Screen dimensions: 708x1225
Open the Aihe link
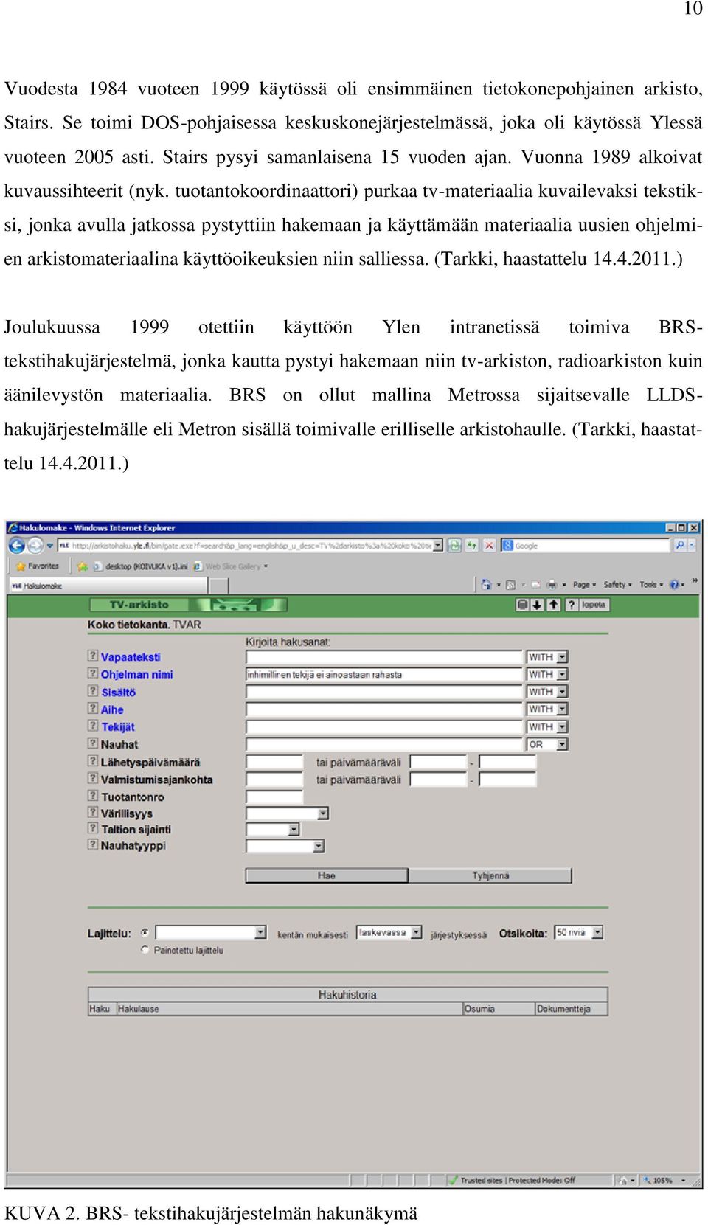pyautogui.click(x=112, y=709)
